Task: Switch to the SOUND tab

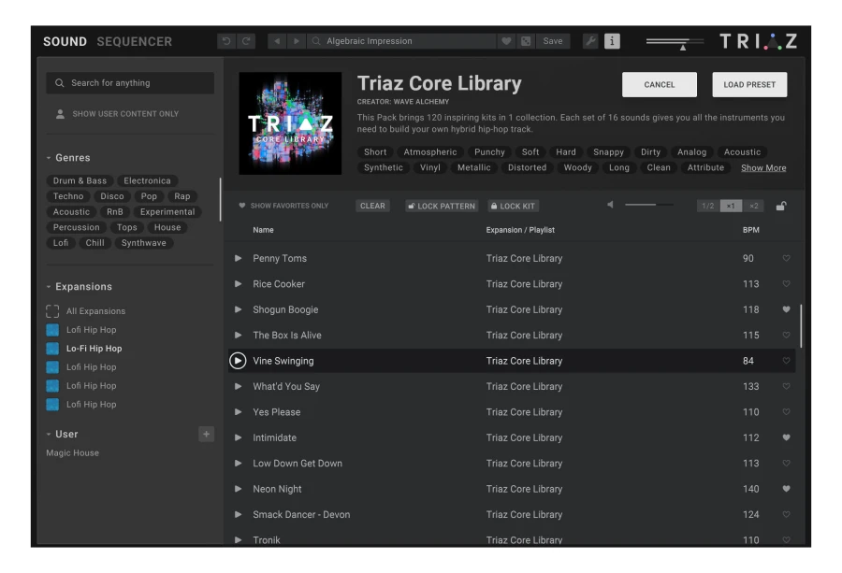Action: pos(65,41)
